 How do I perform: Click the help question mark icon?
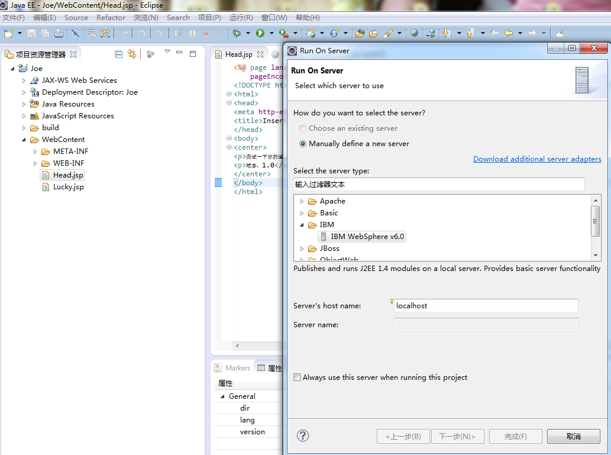303,435
